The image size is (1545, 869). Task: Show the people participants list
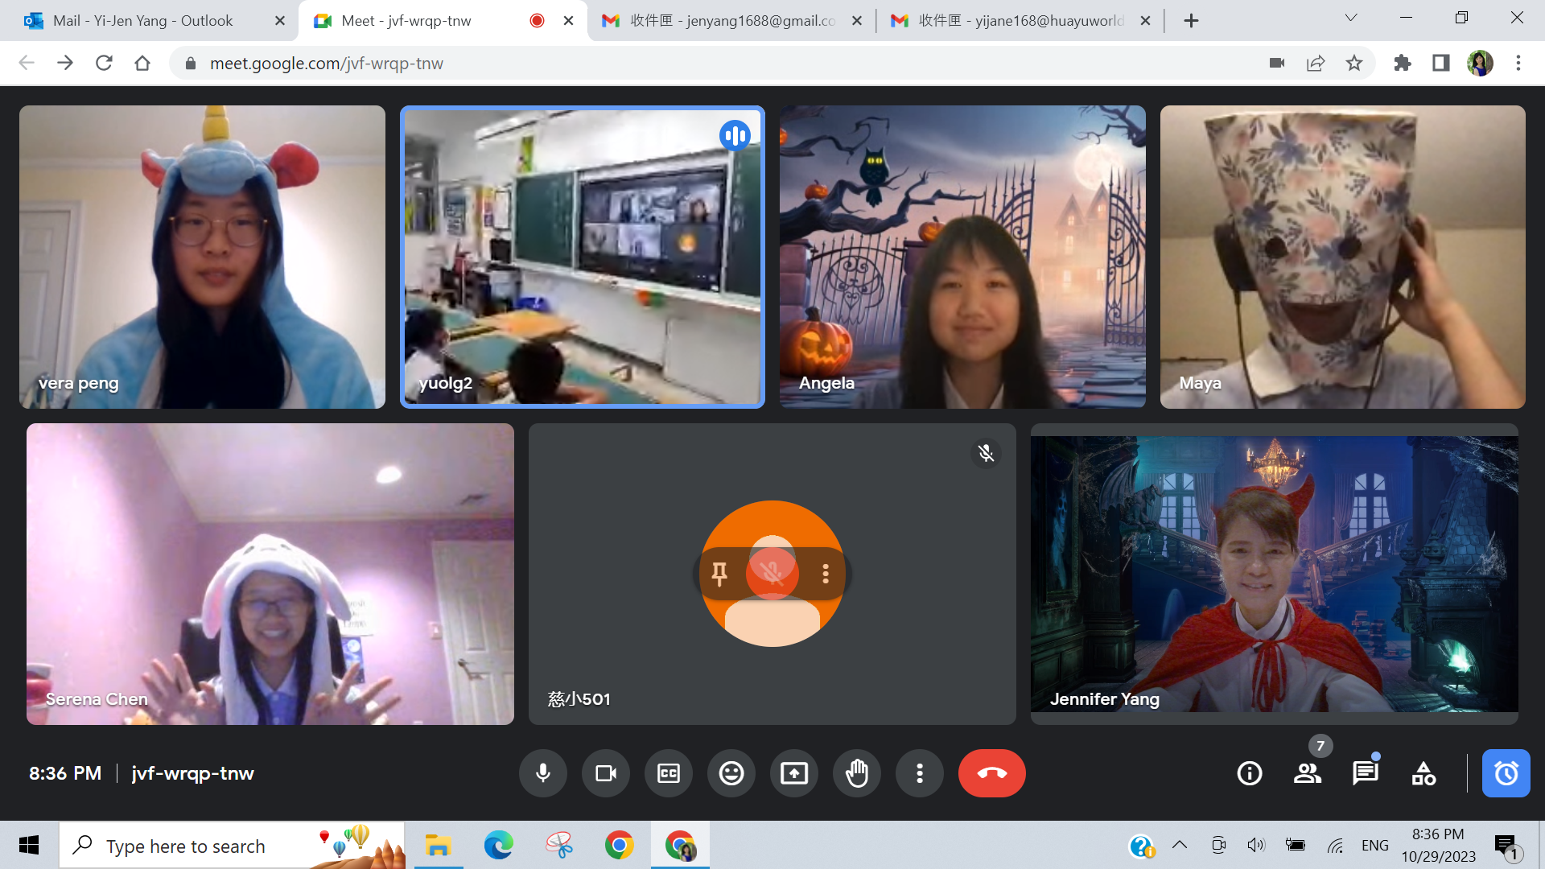pyautogui.click(x=1308, y=773)
